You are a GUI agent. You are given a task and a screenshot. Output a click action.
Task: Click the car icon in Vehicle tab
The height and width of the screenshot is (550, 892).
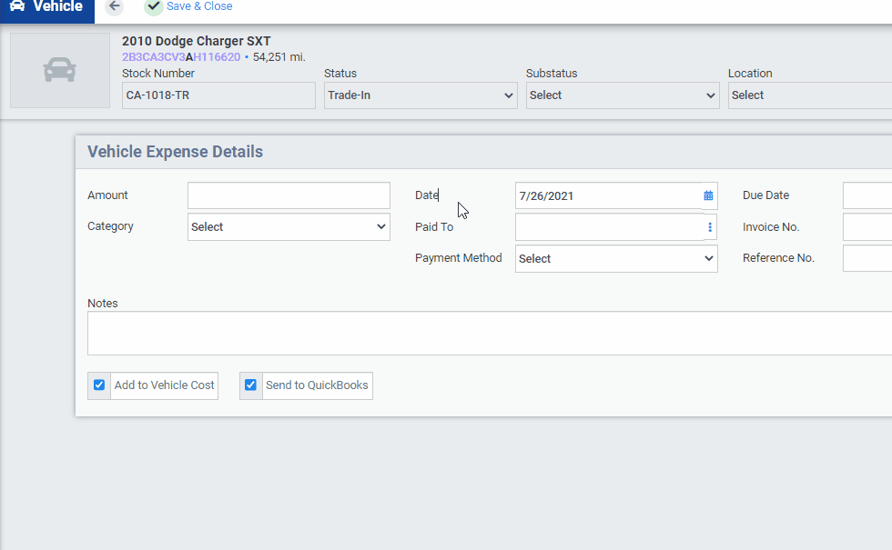(x=17, y=6)
